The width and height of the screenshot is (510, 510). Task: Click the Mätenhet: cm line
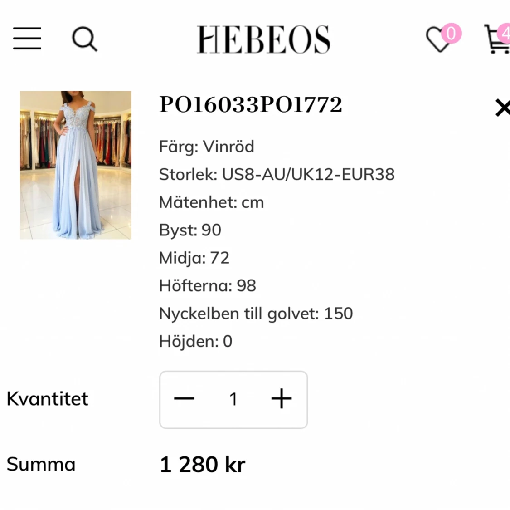211,202
